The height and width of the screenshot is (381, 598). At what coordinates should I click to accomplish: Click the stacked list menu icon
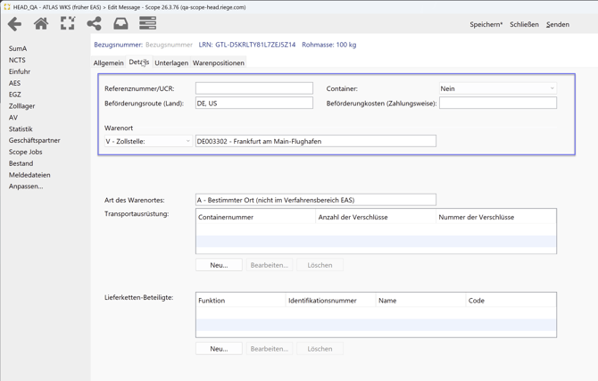[147, 24]
